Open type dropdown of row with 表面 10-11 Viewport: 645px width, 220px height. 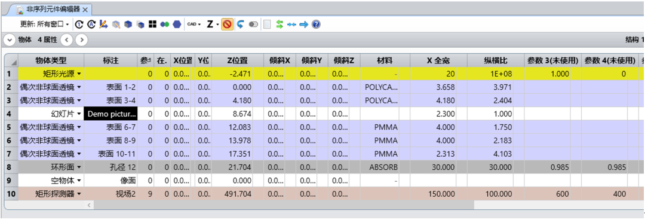pyautogui.click(x=79, y=154)
